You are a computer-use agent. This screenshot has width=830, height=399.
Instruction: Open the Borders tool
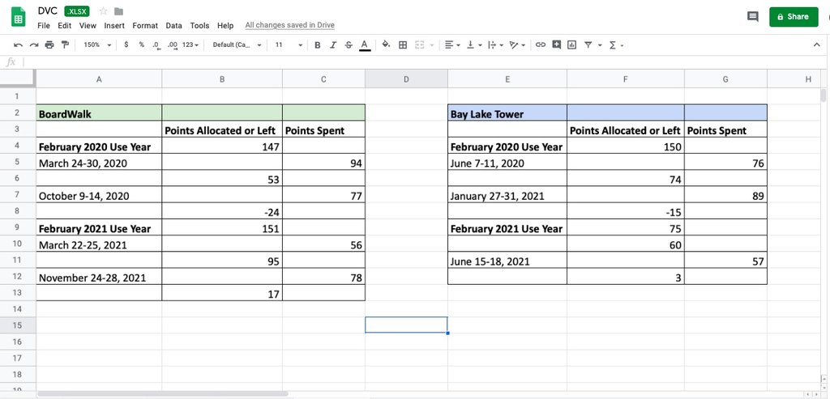pos(403,45)
